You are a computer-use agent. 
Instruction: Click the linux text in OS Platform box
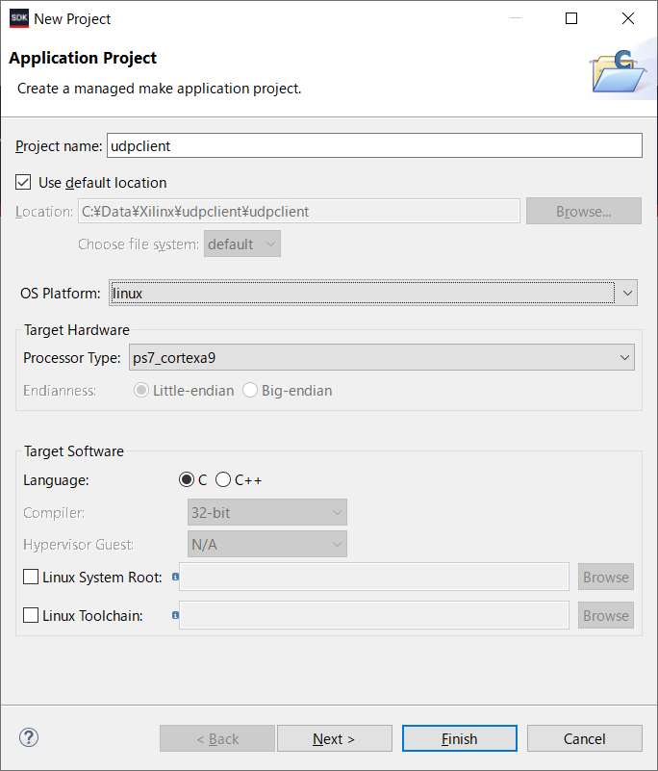(128, 293)
